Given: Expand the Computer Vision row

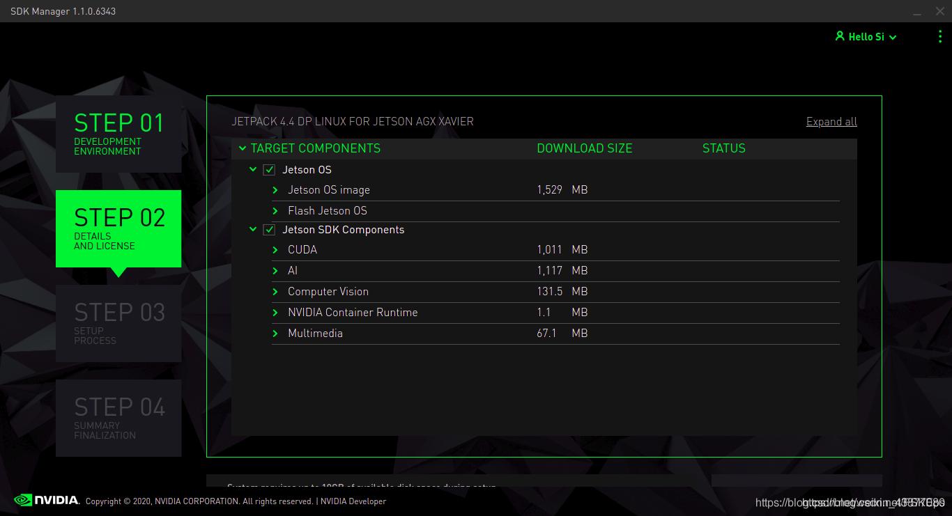Looking at the screenshot, I should pos(275,292).
